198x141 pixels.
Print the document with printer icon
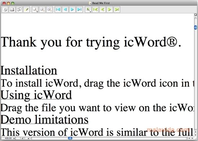12,9
